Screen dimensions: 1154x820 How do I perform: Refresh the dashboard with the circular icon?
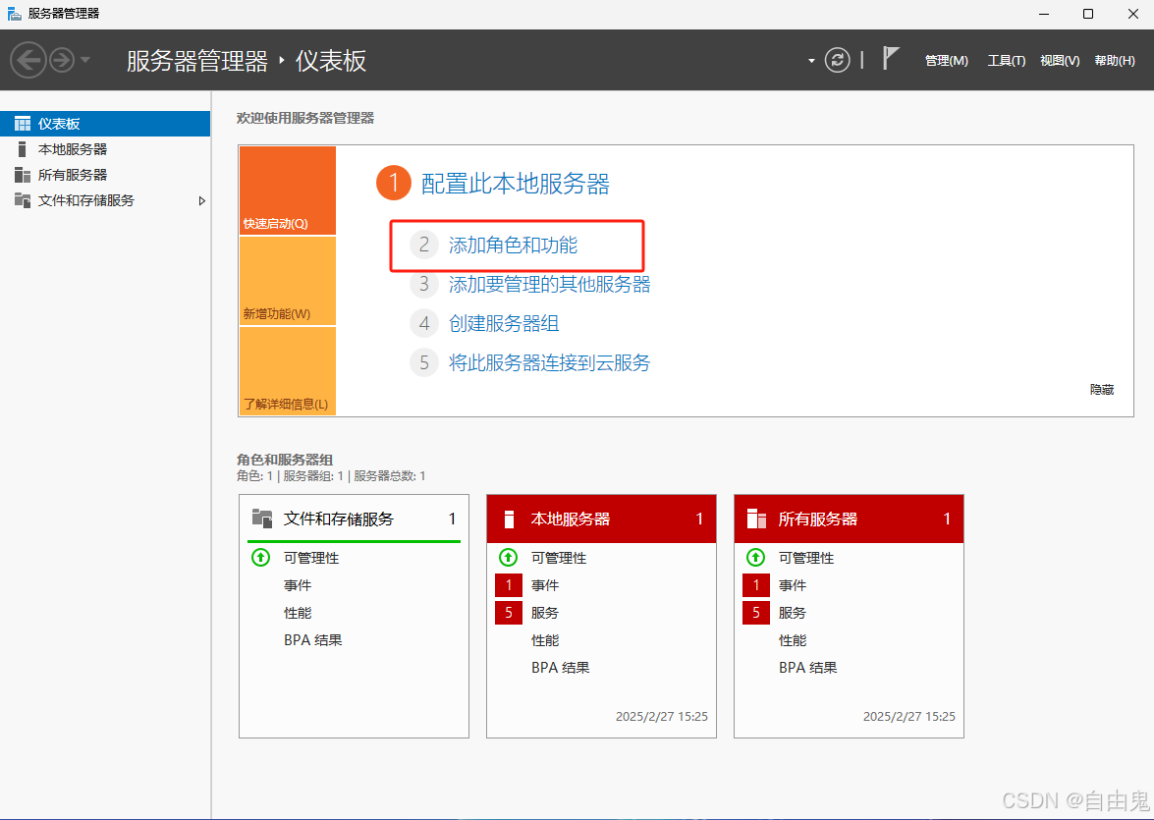click(x=837, y=60)
